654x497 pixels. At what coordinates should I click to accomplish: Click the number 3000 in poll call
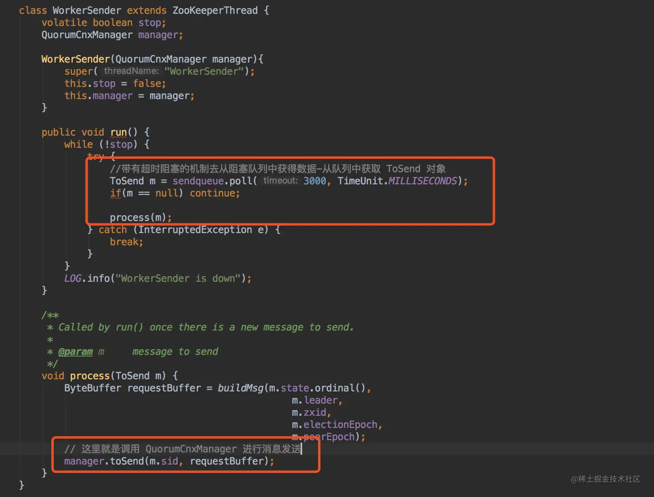click(314, 181)
